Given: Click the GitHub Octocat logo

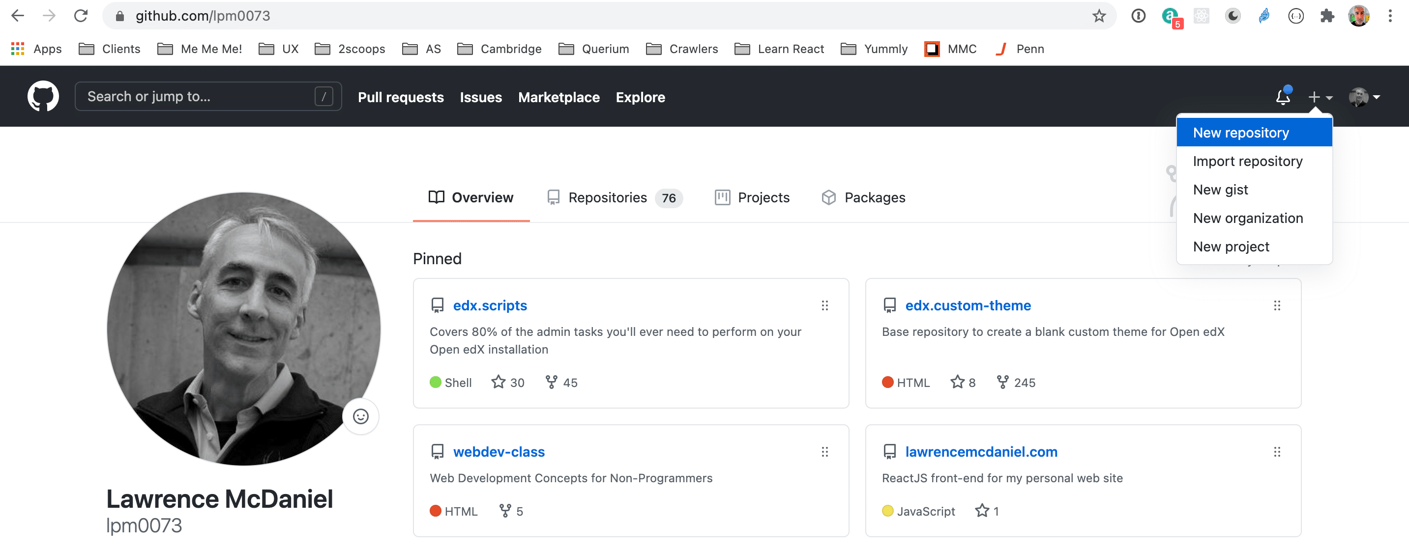Looking at the screenshot, I should point(43,96).
